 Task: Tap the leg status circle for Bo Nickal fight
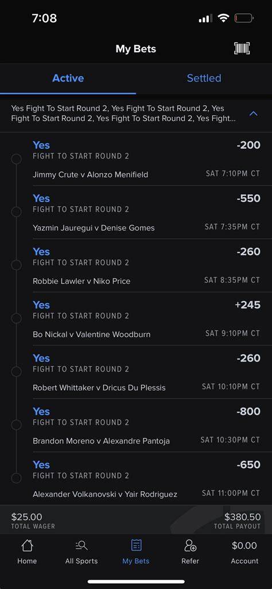coord(16,318)
